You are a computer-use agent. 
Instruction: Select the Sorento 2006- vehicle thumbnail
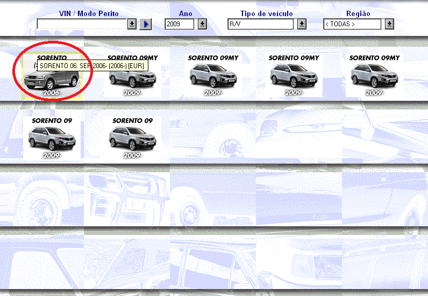[52, 76]
